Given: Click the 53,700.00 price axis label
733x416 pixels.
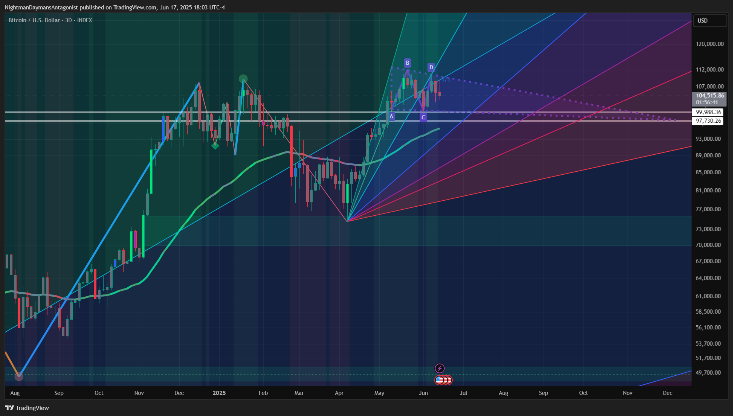Looking at the screenshot, I should click(708, 344).
